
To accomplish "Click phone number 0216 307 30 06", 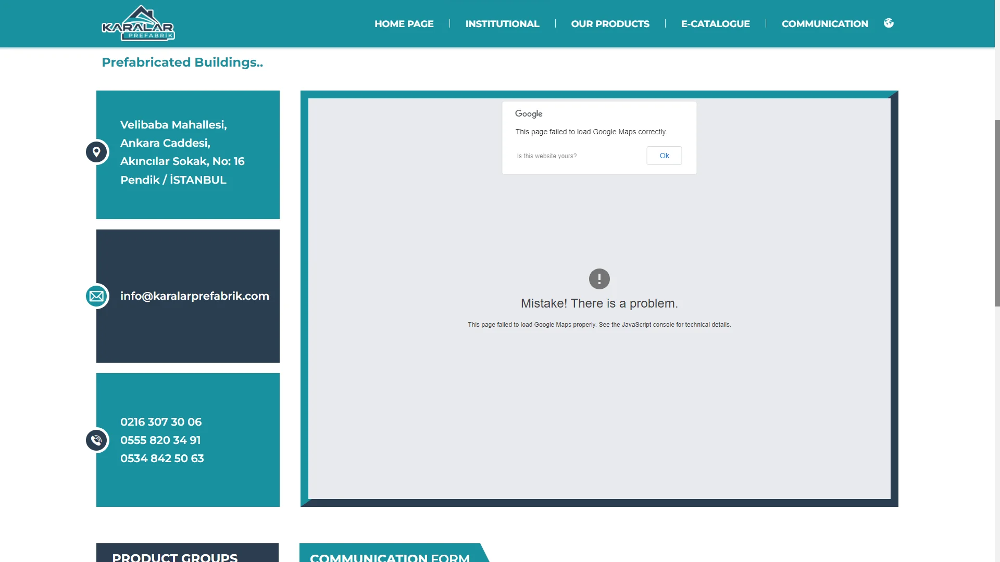I will (161, 422).
